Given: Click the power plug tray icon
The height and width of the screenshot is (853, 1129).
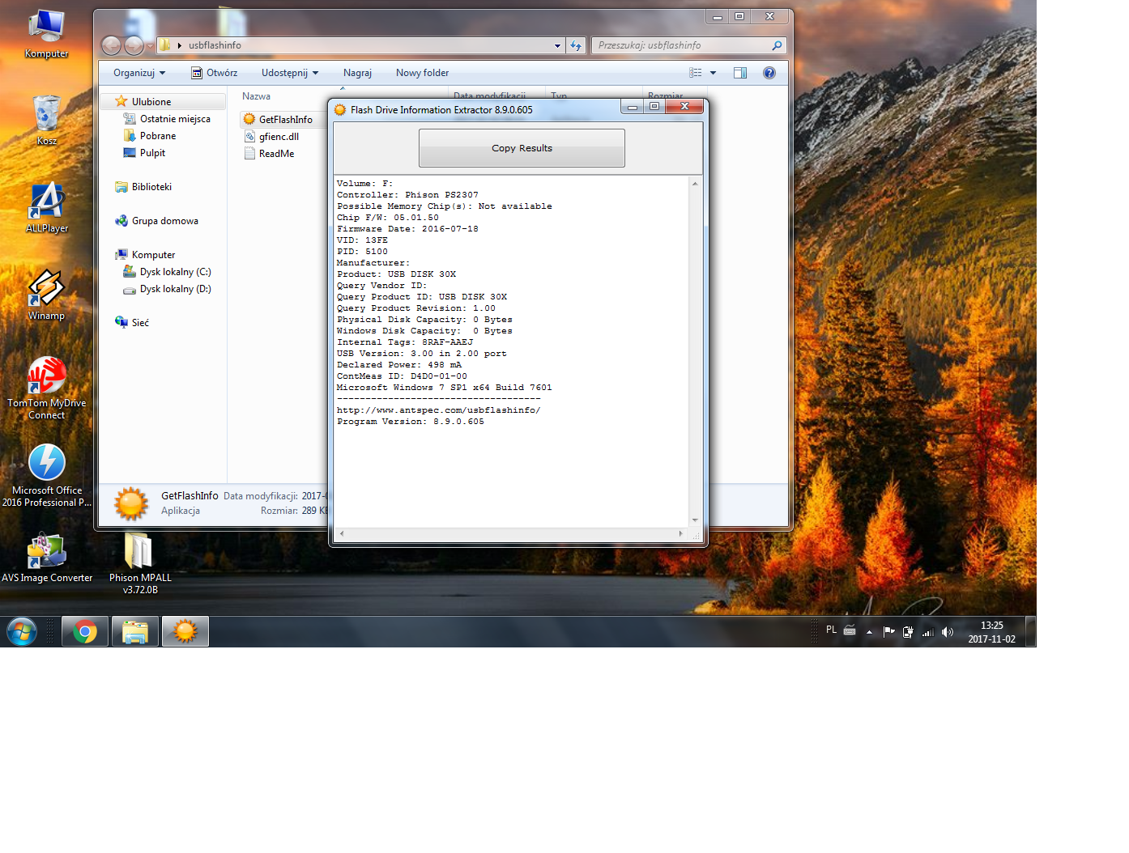Looking at the screenshot, I should [908, 632].
